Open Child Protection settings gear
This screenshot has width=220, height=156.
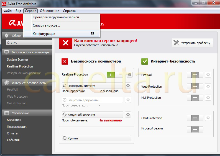(208, 118)
